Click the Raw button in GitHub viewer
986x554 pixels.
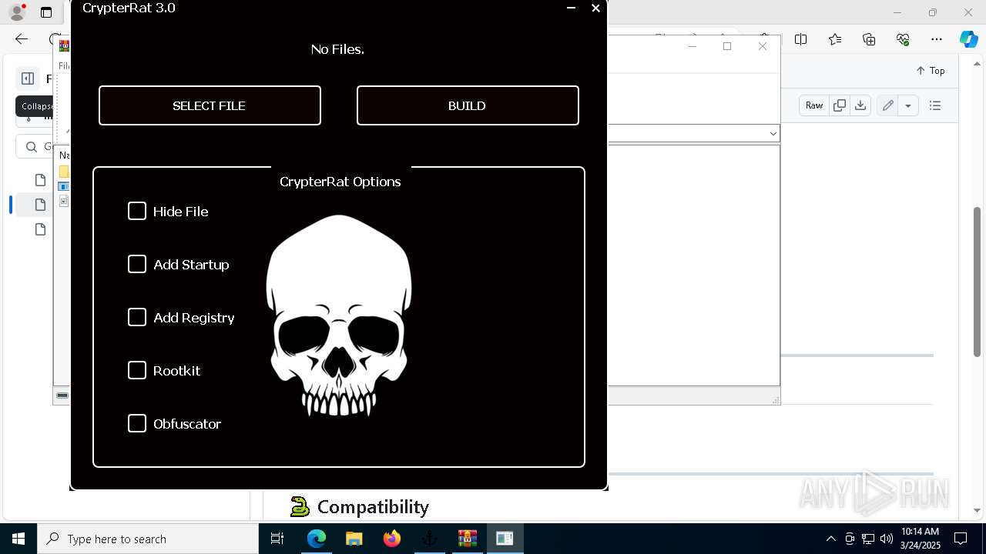click(x=814, y=105)
